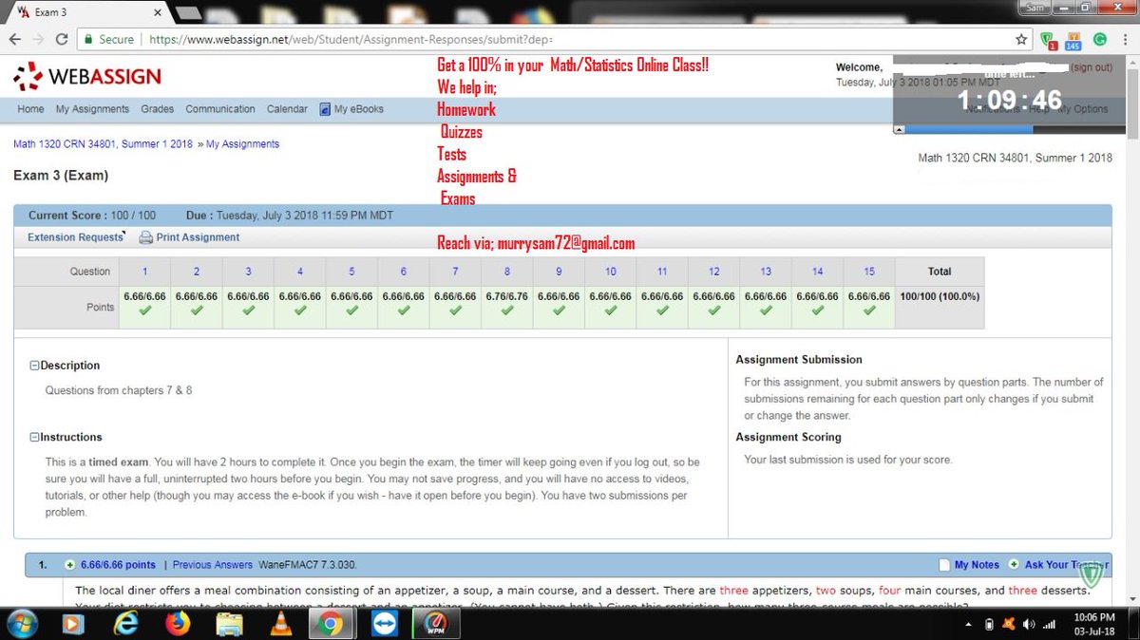This screenshot has height=640, width=1140.
Task: Click the '6.76/6.76' points for question 8
Action: [506, 296]
